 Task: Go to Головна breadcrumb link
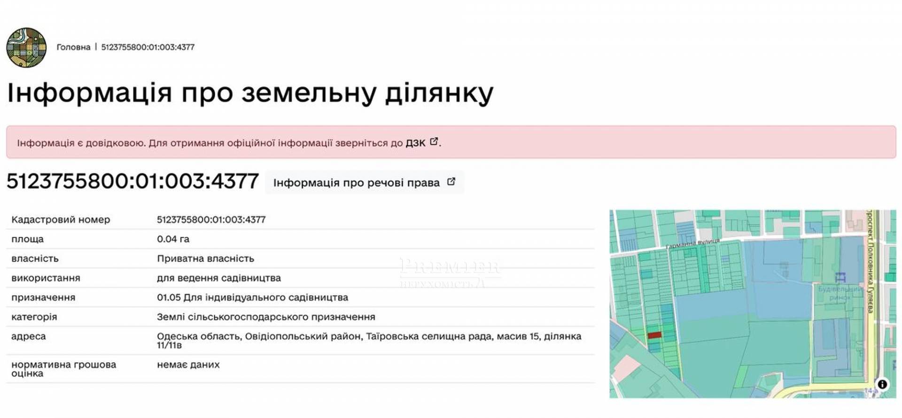pyautogui.click(x=73, y=47)
